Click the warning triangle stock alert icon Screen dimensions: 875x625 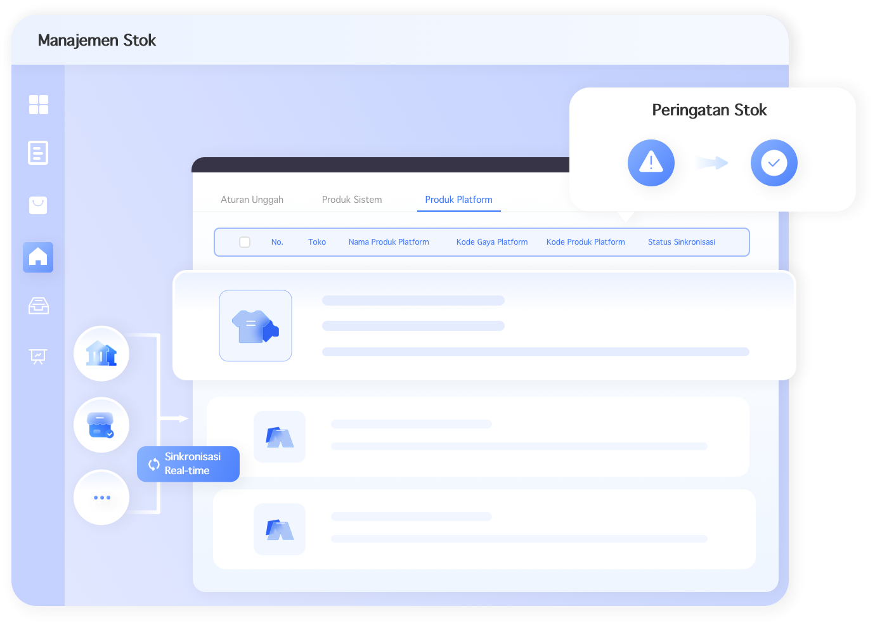651,163
